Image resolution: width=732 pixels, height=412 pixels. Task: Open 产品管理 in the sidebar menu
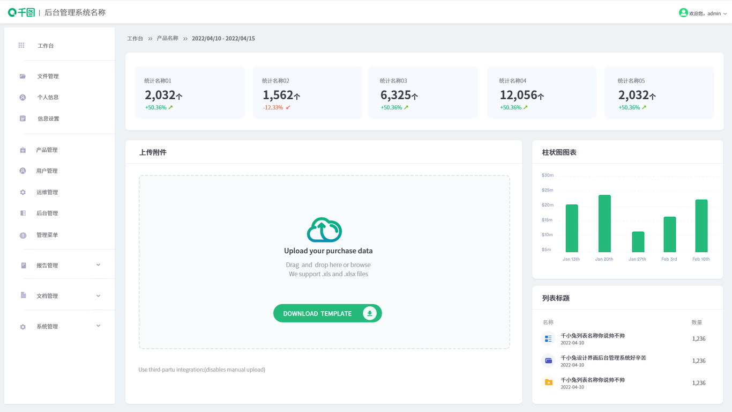click(x=47, y=150)
